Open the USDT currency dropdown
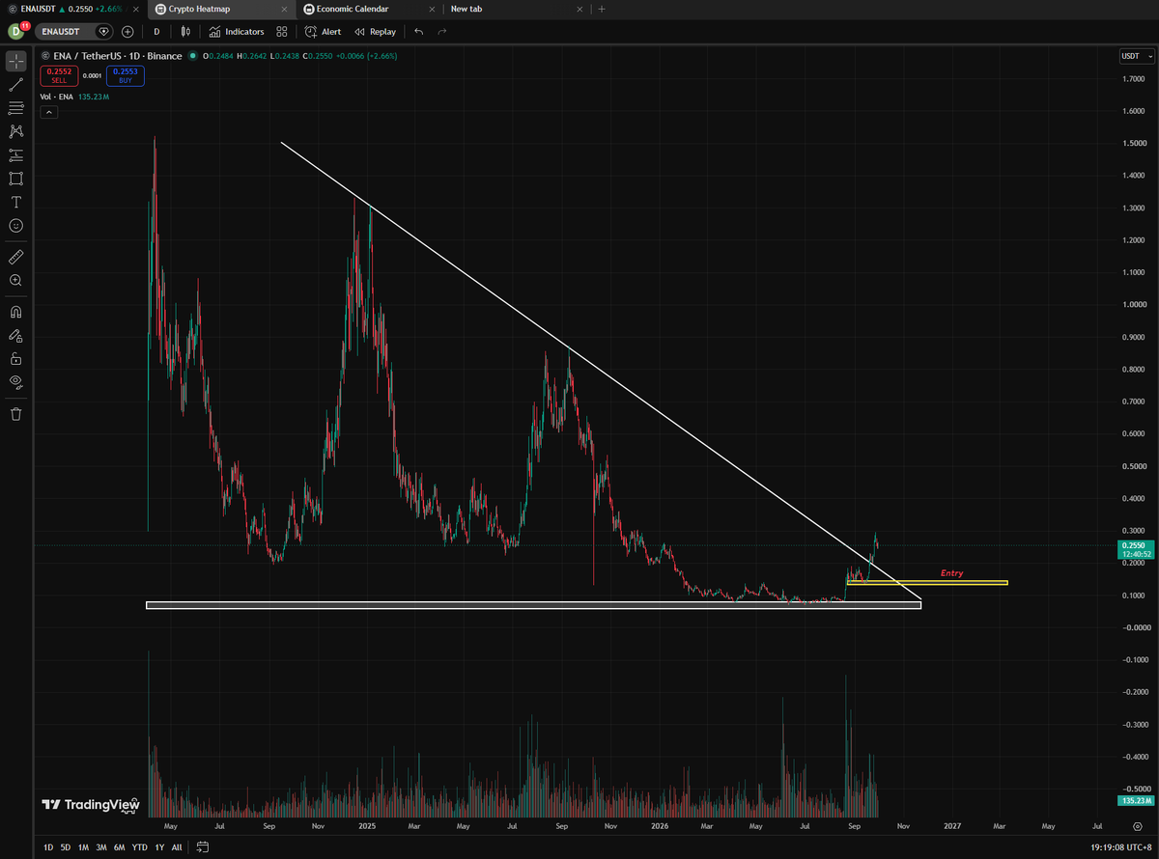1159x859 pixels. (1137, 57)
